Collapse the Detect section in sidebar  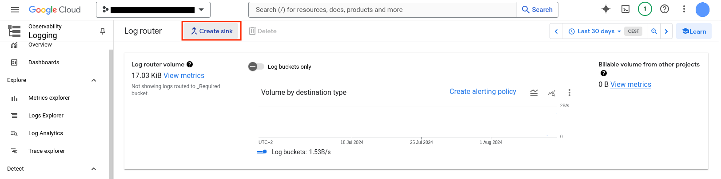coord(94,169)
